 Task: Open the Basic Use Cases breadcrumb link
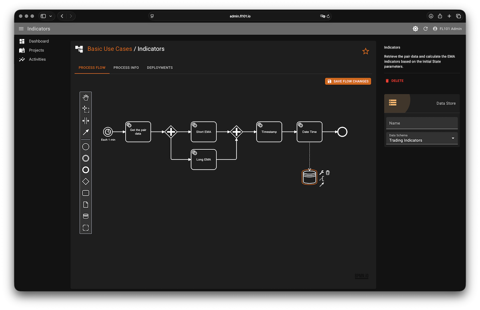coord(109,49)
